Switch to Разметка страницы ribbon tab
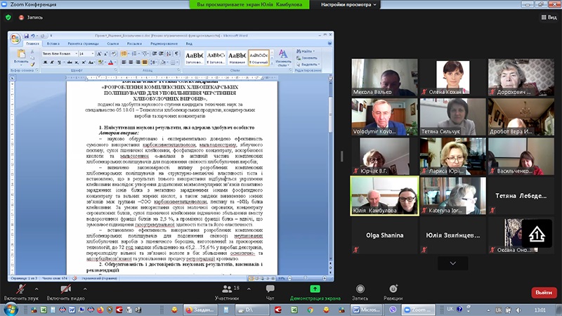562x316 pixels. tap(83, 44)
